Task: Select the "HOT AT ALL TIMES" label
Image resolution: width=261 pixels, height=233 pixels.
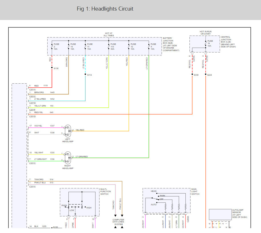Action: point(109,35)
